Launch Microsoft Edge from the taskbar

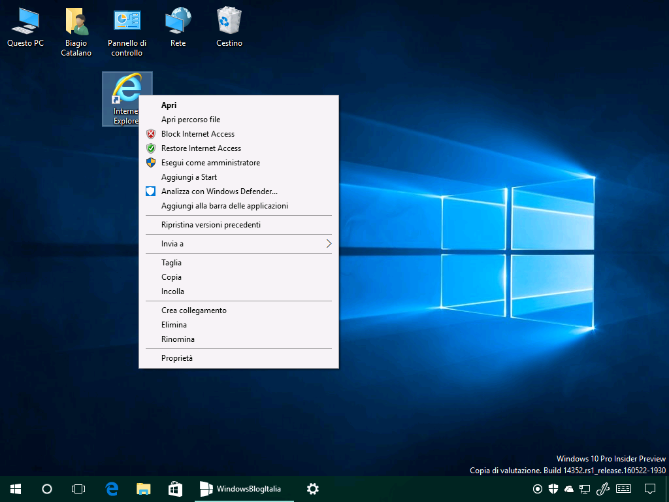click(112, 489)
